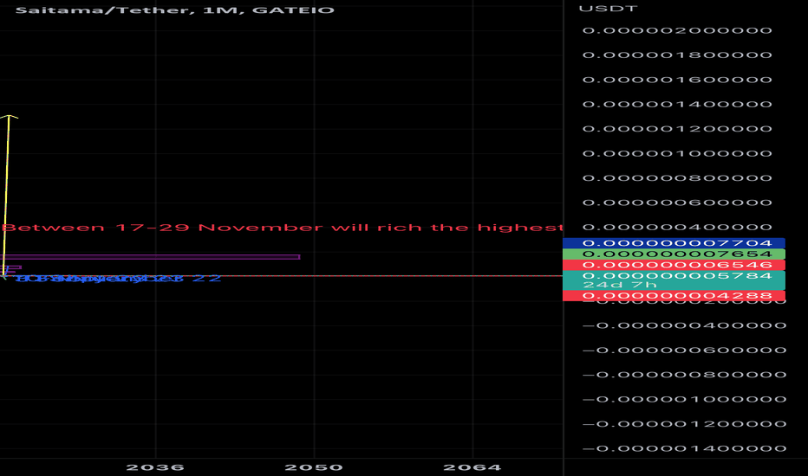
Task: Click the Saitama/Tether, 1M, GATEIO chart title
Action: click(174, 10)
